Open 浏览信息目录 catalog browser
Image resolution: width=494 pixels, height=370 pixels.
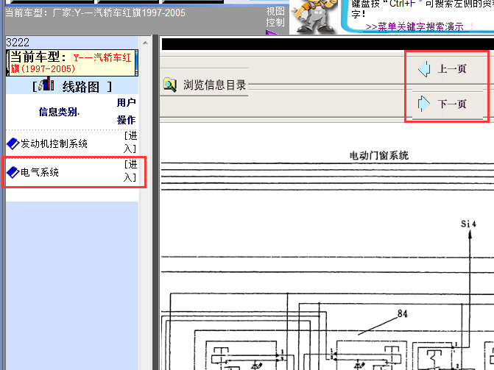tap(214, 85)
